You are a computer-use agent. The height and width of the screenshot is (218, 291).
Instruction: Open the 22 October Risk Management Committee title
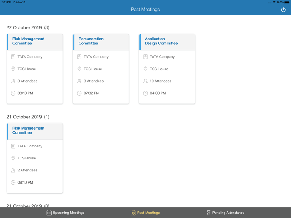click(28, 41)
